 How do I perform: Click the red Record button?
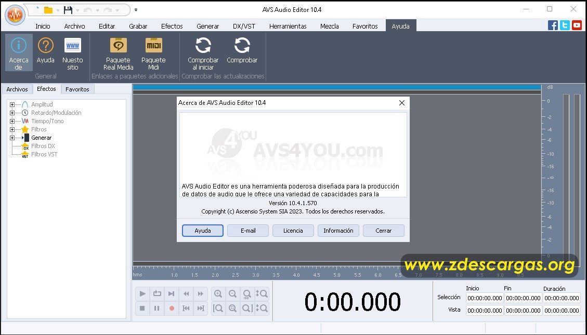172,309
